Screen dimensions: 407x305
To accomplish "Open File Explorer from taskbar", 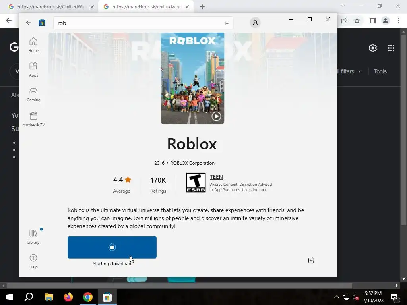I will [48, 297].
